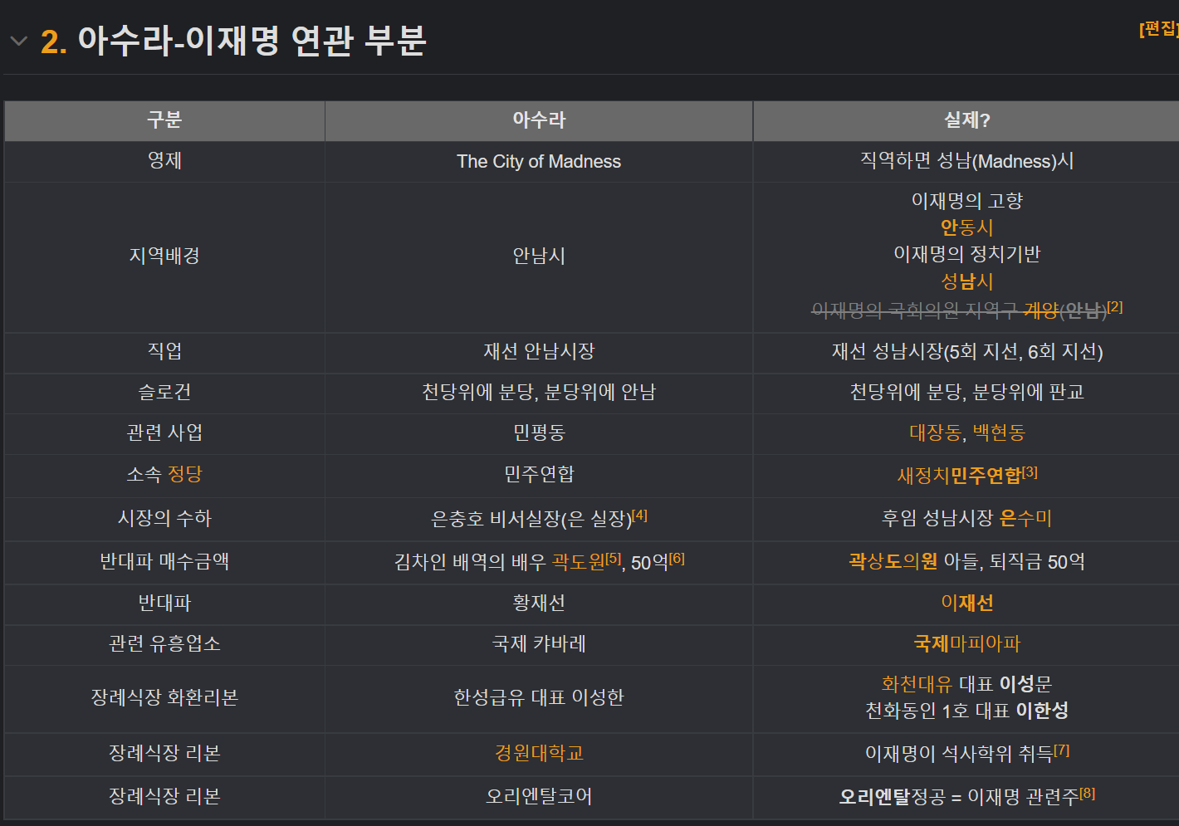Open the 이재선 link
The width and height of the screenshot is (1179, 826).
[x=966, y=604]
